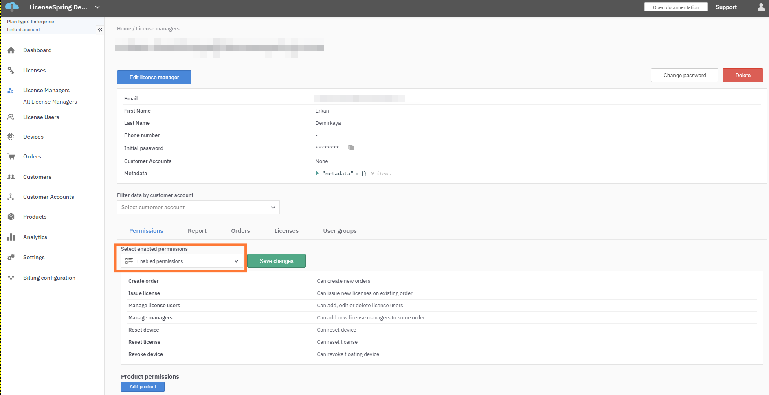Click the Dashboard home icon

[11, 50]
